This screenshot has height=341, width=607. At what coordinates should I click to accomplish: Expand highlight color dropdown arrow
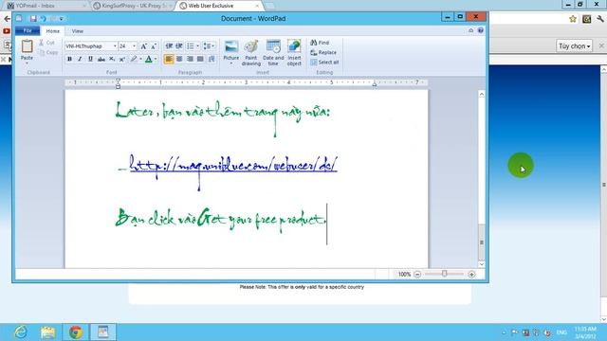coord(140,59)
